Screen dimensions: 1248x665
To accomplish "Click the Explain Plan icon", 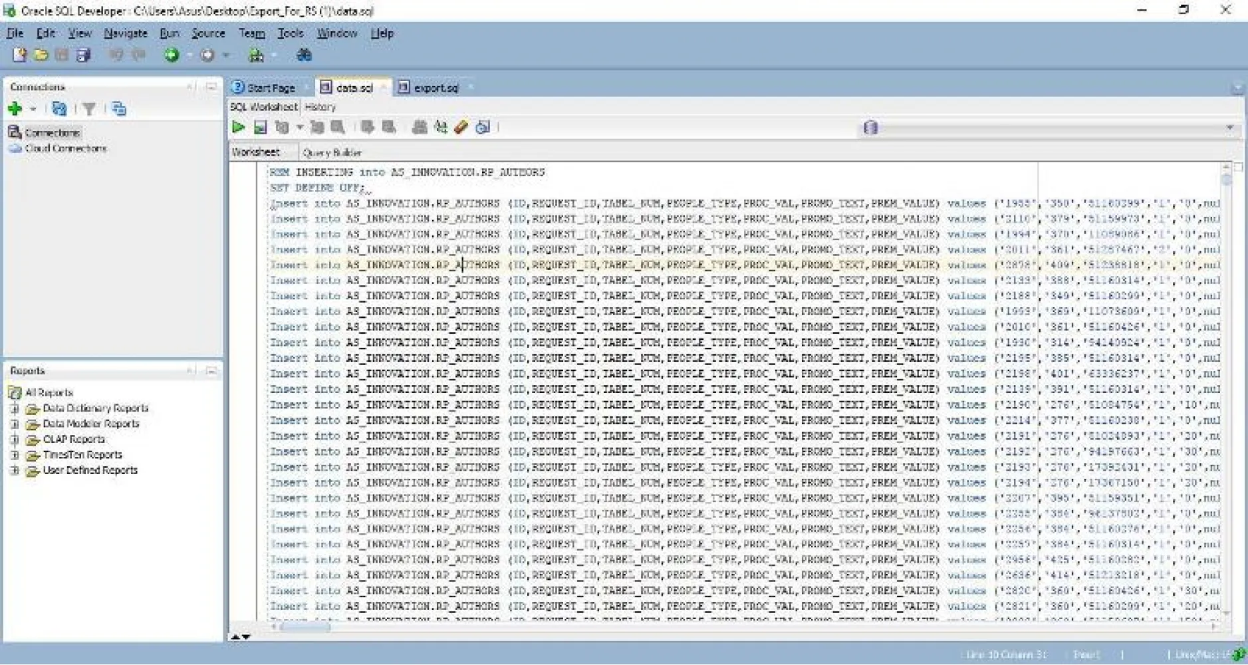I will click(282, 127).
